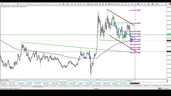Open the Profiles icon
The image size is (171, 96).
(x=67, y=4)
